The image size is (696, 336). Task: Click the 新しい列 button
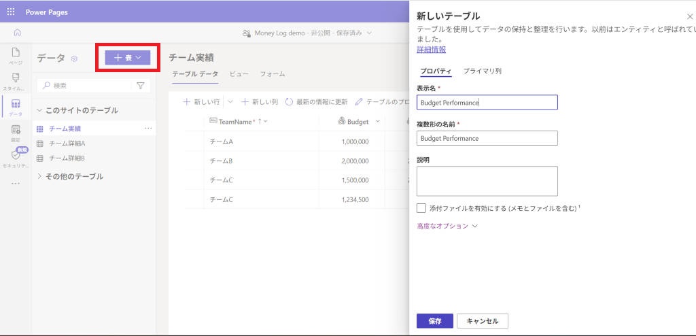pyautogui.click(x=260, y=102)
